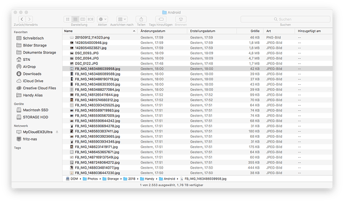The width and height of the screenshot is (344, 202).
Task: Eject MyCloudEX2Ultra using the eject icon
Action: (57, 132)
